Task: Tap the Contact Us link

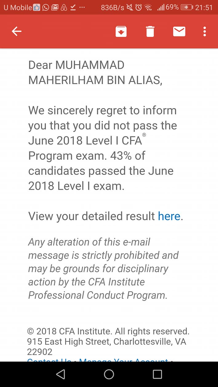Action: [49, 360]
